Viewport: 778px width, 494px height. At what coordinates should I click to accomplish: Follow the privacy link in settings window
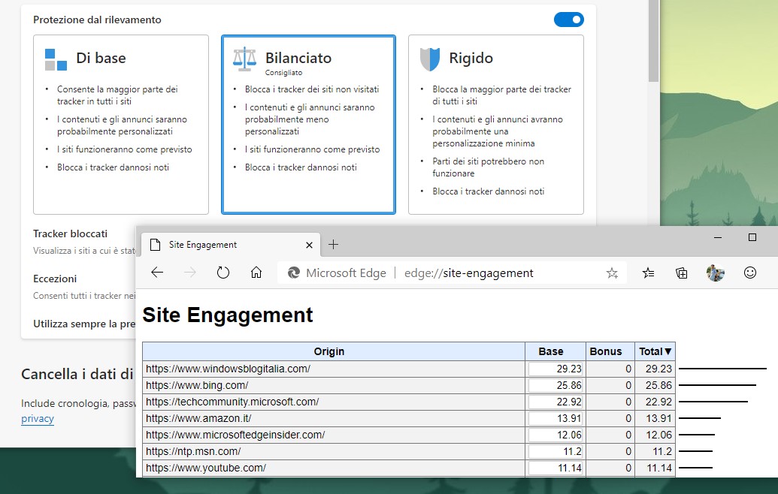(x=38, y=419)
